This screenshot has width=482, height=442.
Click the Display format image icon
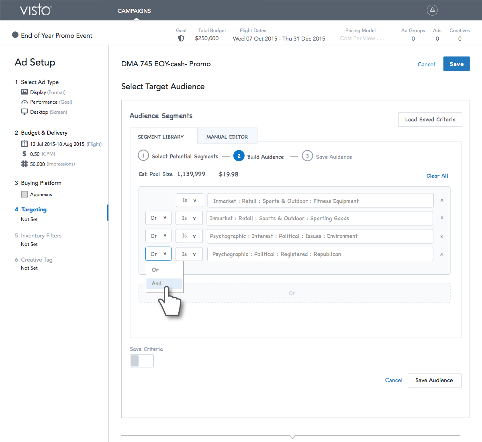[x=25, y=92]
